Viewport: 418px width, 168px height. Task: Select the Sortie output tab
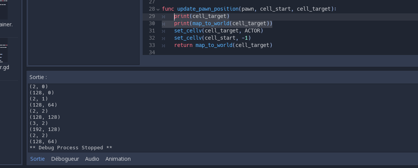38,159
